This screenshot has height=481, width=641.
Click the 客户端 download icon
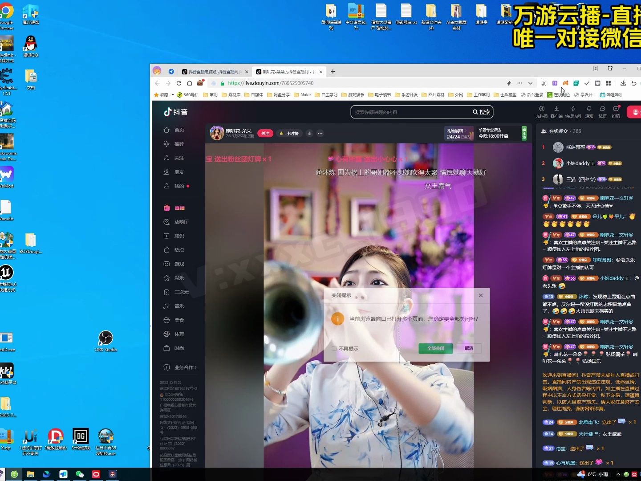coord(556,109)
